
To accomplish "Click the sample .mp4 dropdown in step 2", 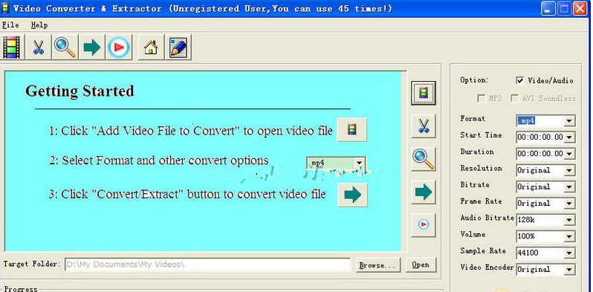I will click(335, 163).
